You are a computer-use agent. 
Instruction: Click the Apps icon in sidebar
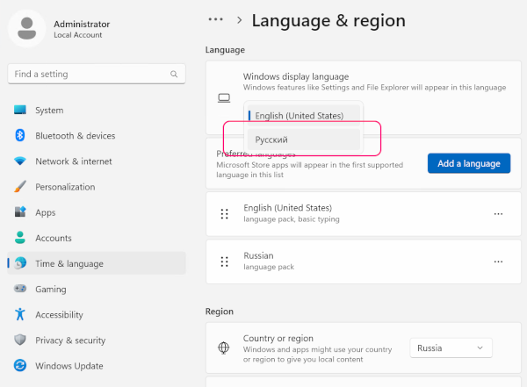tap(20, 212)
